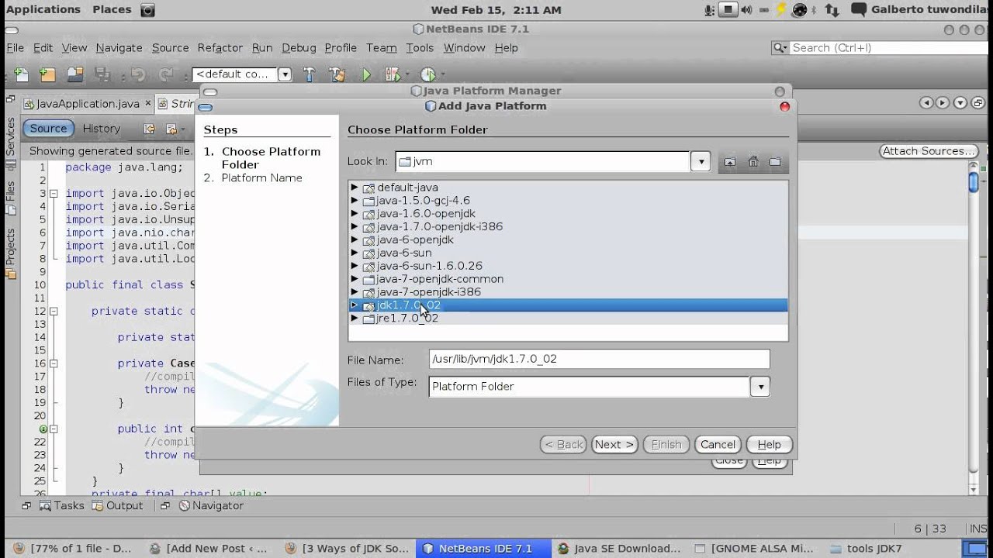The image size is (993, 558).
Task: Collapse code fold at line 12
Action: coord(54,312)
